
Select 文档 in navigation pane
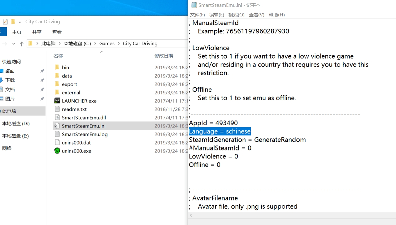pos(10,89)
